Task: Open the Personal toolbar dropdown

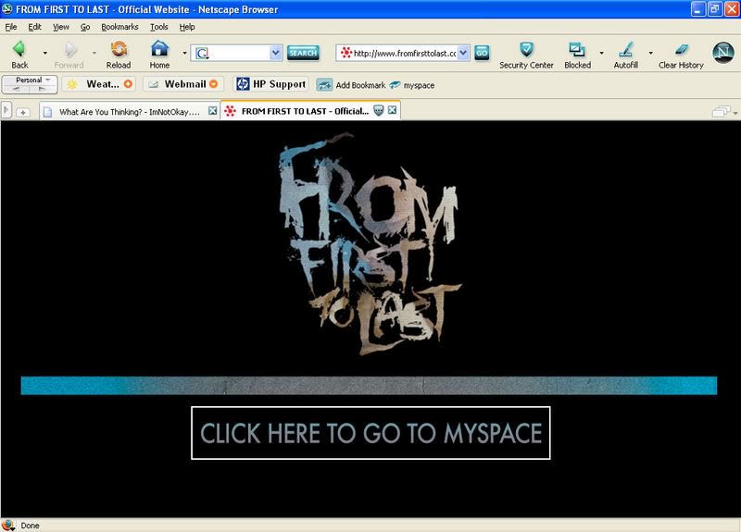Action: coord(30,84)
